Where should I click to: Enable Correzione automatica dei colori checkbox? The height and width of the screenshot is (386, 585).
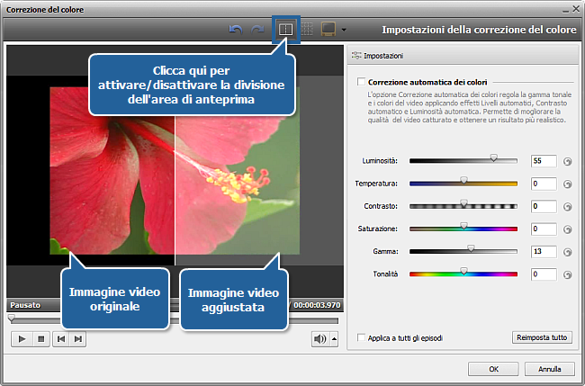[360, 81]
